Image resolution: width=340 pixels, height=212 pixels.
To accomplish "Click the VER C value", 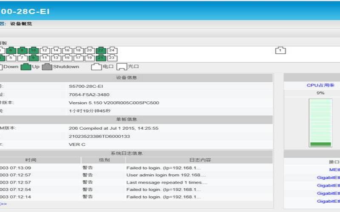I will pyautogui.click(x=77, y=145).
